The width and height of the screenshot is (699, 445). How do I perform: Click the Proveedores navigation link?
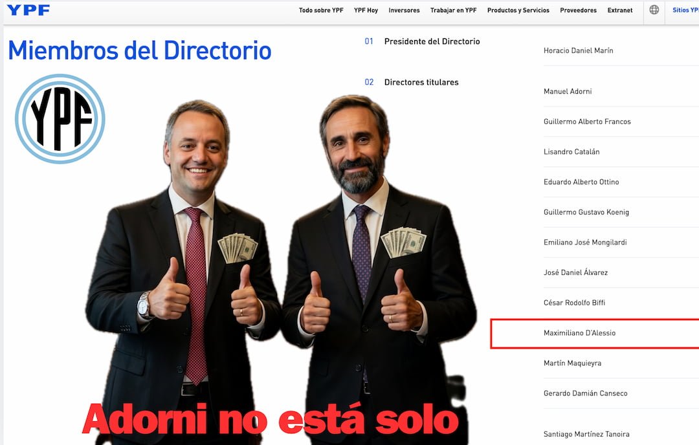[x=578, y=10]
